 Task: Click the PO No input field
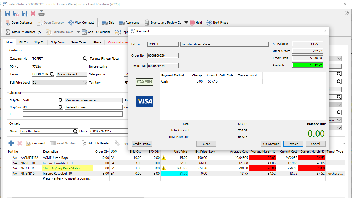click(x=59, y=67)
